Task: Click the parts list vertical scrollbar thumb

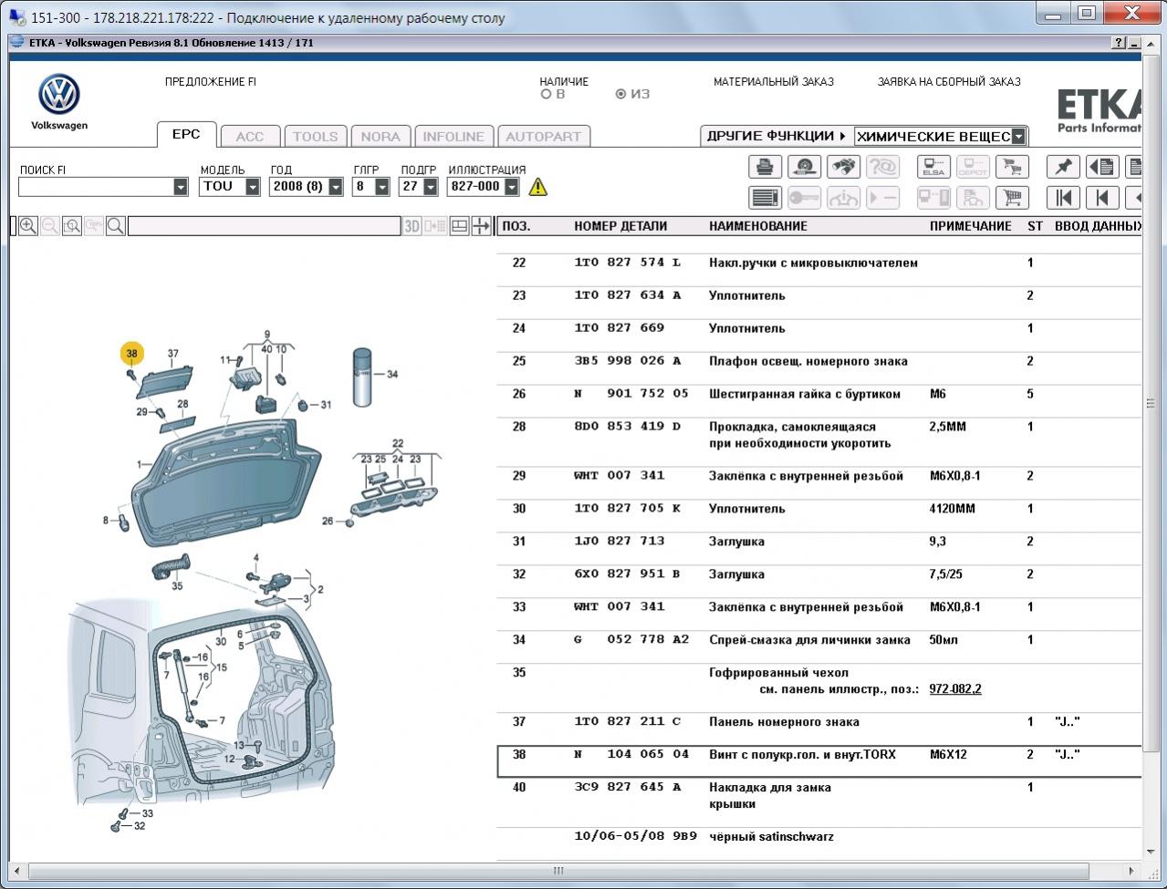Action: 1151,403
